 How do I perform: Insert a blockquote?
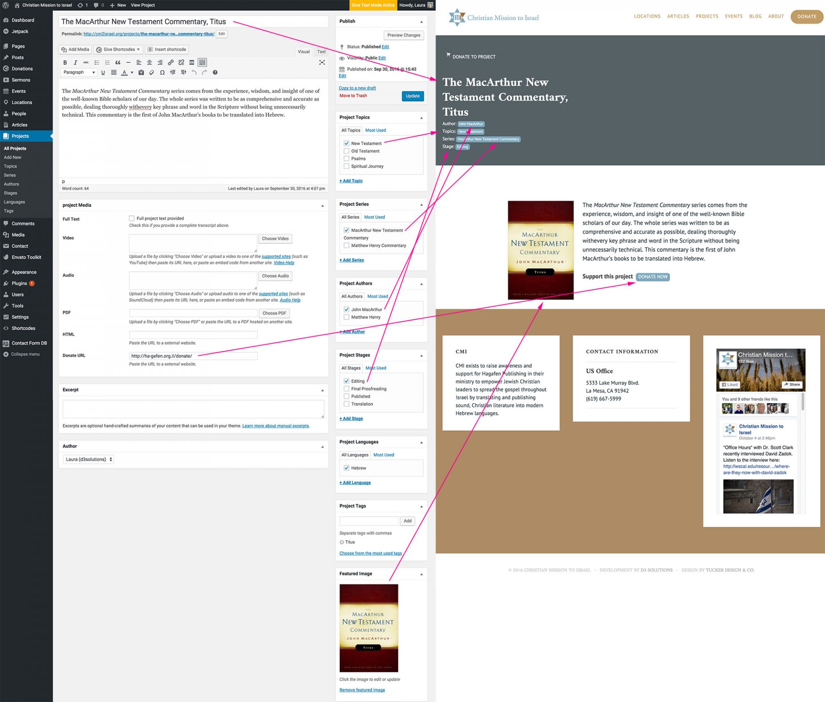pos(118,63)
